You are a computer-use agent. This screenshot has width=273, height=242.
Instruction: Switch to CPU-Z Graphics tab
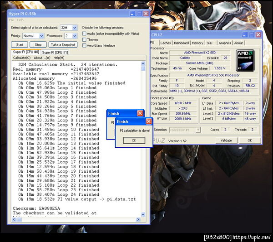pyautogui.click(x=225, y=43)
